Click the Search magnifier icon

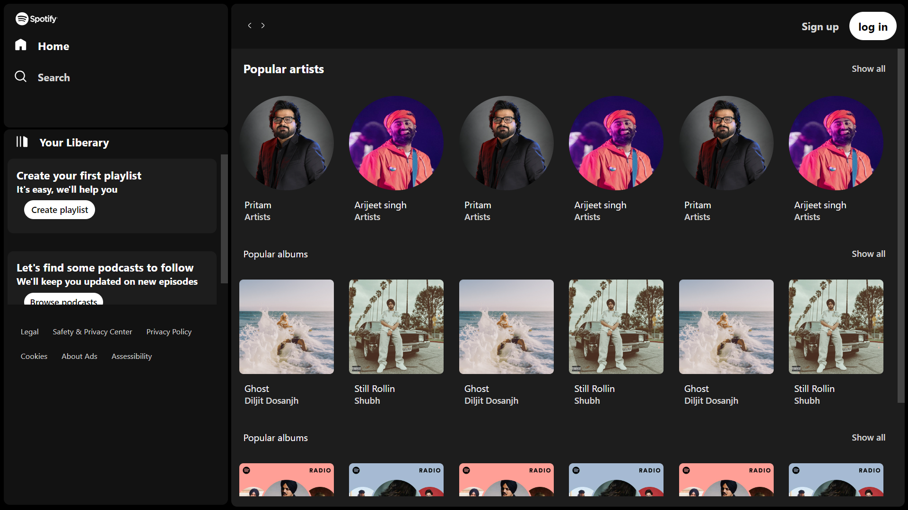click(21, 76)
